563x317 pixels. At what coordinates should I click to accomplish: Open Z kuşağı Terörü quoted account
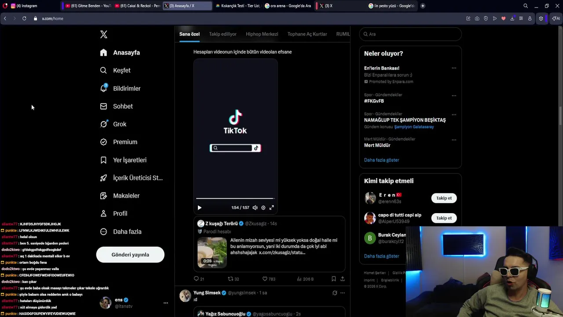[221, 224]
